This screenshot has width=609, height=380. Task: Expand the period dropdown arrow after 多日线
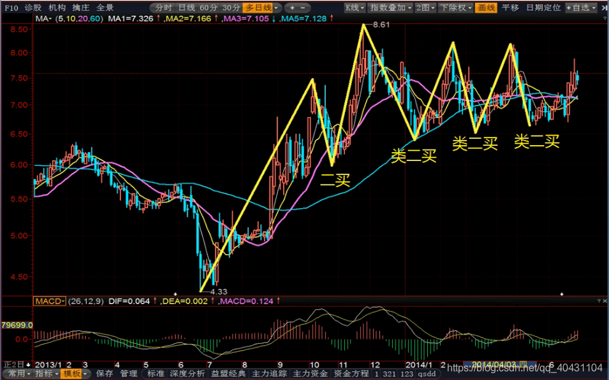[276, 8]
